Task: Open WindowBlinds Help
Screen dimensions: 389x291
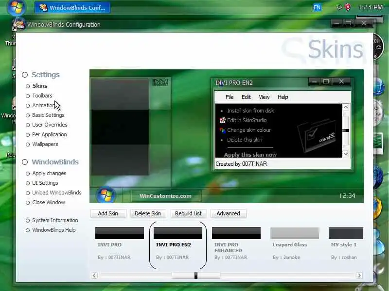Action: point(54,230)
